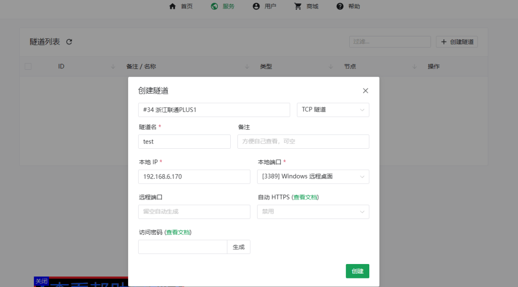Open the 用户 user menu item
The image size is (518, 287).
coord(264,6)
